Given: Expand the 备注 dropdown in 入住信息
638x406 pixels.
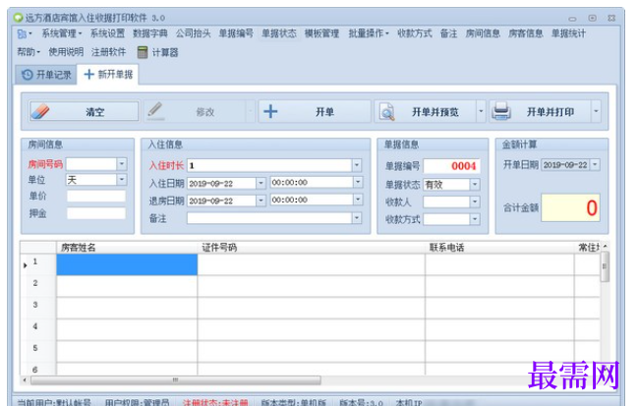Looking at the screenshot, I should (357, 218).
